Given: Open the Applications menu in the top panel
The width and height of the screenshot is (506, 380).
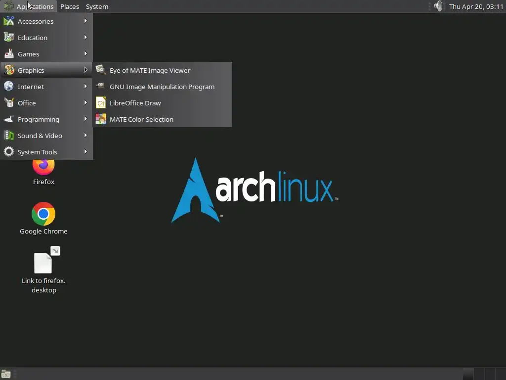Looking at the screenshot, I should (x=28, y=6).
